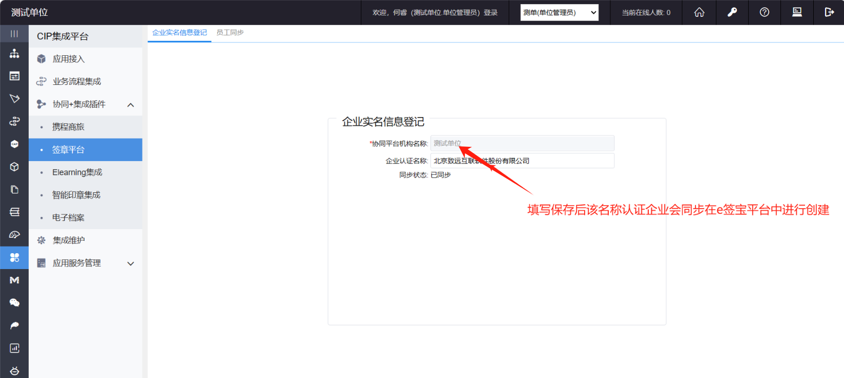
Task: Click the 当前在线人数: 0 indicator
Action: tap(646, 12)
